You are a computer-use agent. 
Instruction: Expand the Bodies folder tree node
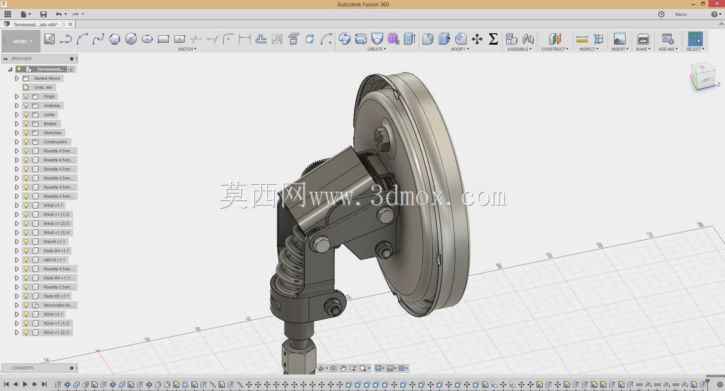[x=17, y=124]
